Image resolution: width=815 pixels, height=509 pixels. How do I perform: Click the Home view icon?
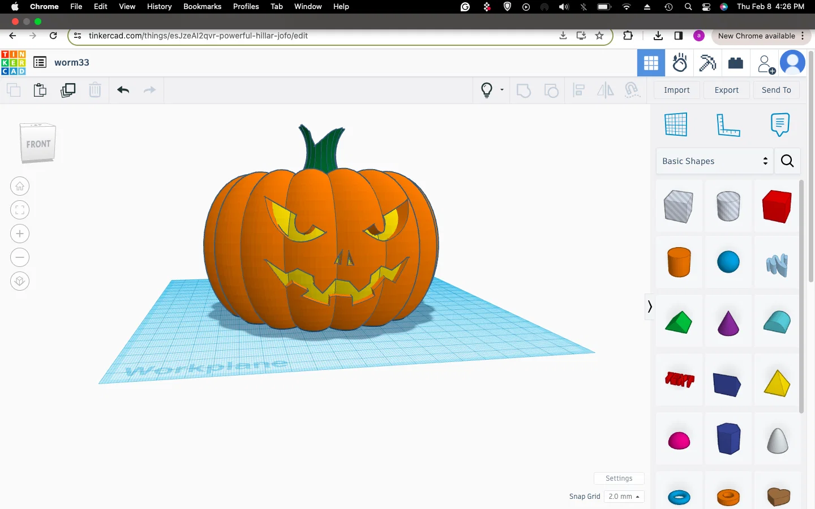click(20, 186)
